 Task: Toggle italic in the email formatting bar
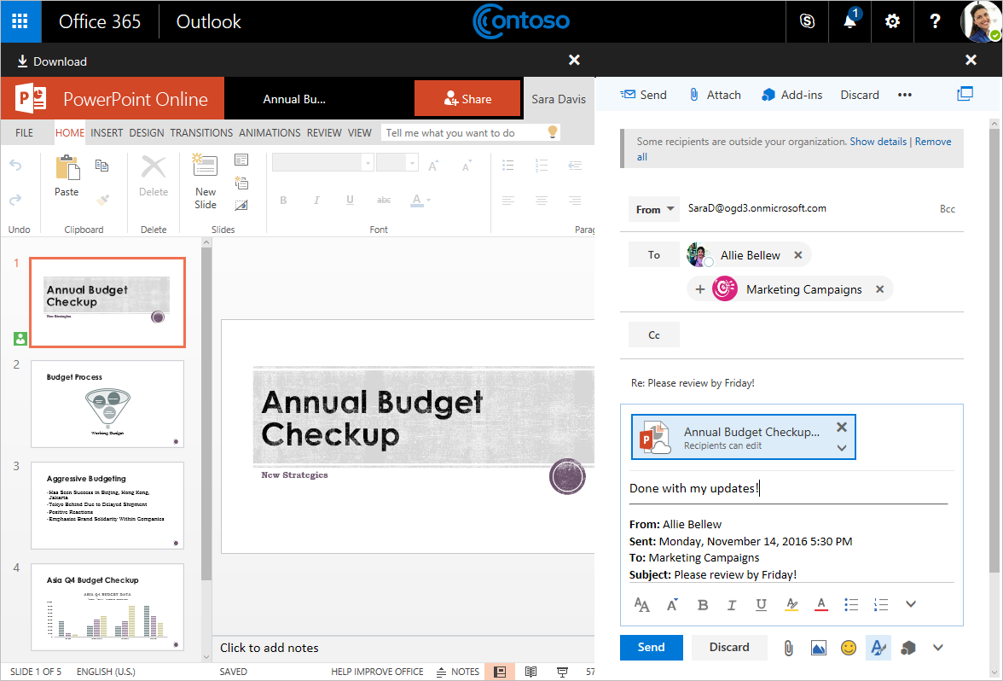(732, 604)
